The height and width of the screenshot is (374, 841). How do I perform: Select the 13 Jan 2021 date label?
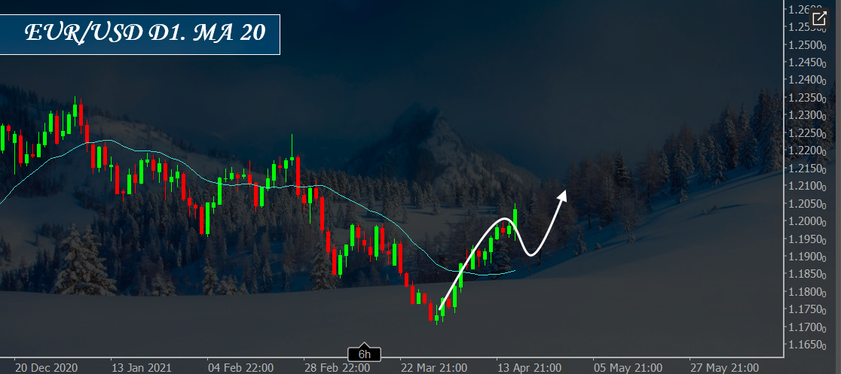[x=142, y=368]
